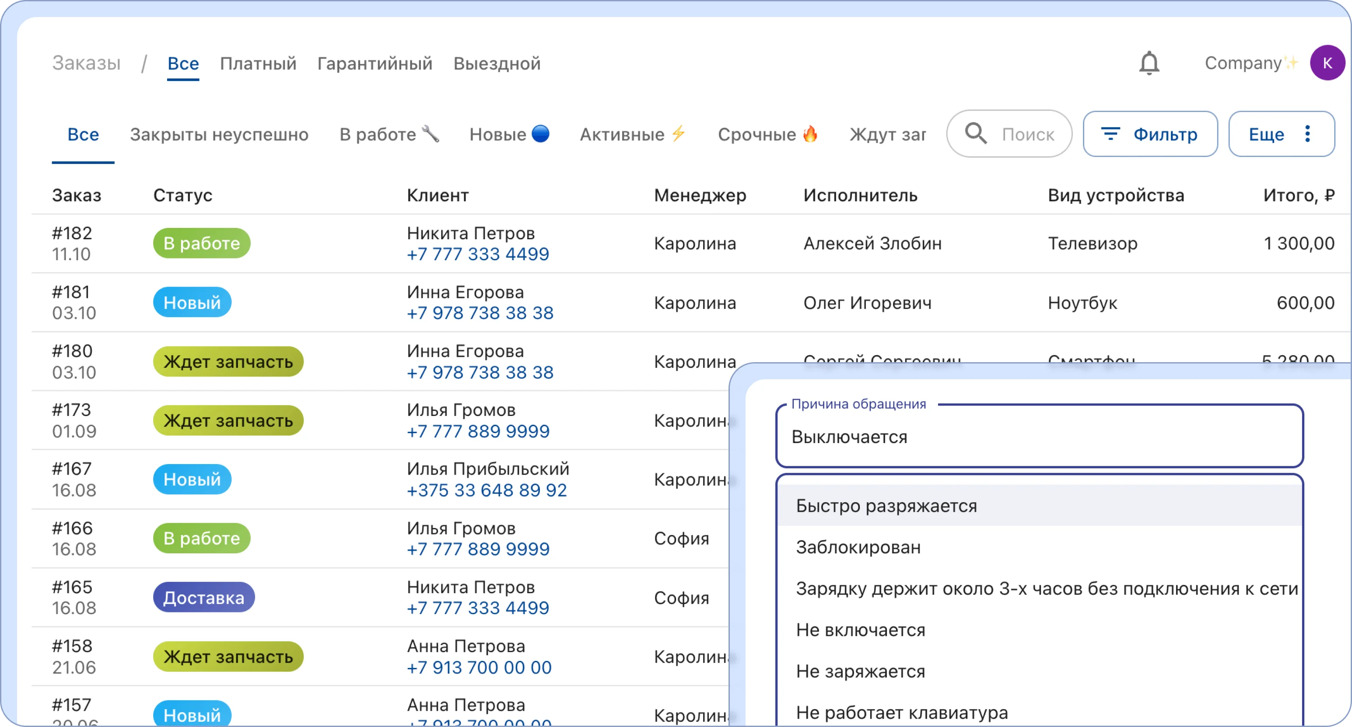The height and width of the screenshot is (727, 1352).
Task: Select the partially visible Ждут зап filter tab
Action: [887, 135]
